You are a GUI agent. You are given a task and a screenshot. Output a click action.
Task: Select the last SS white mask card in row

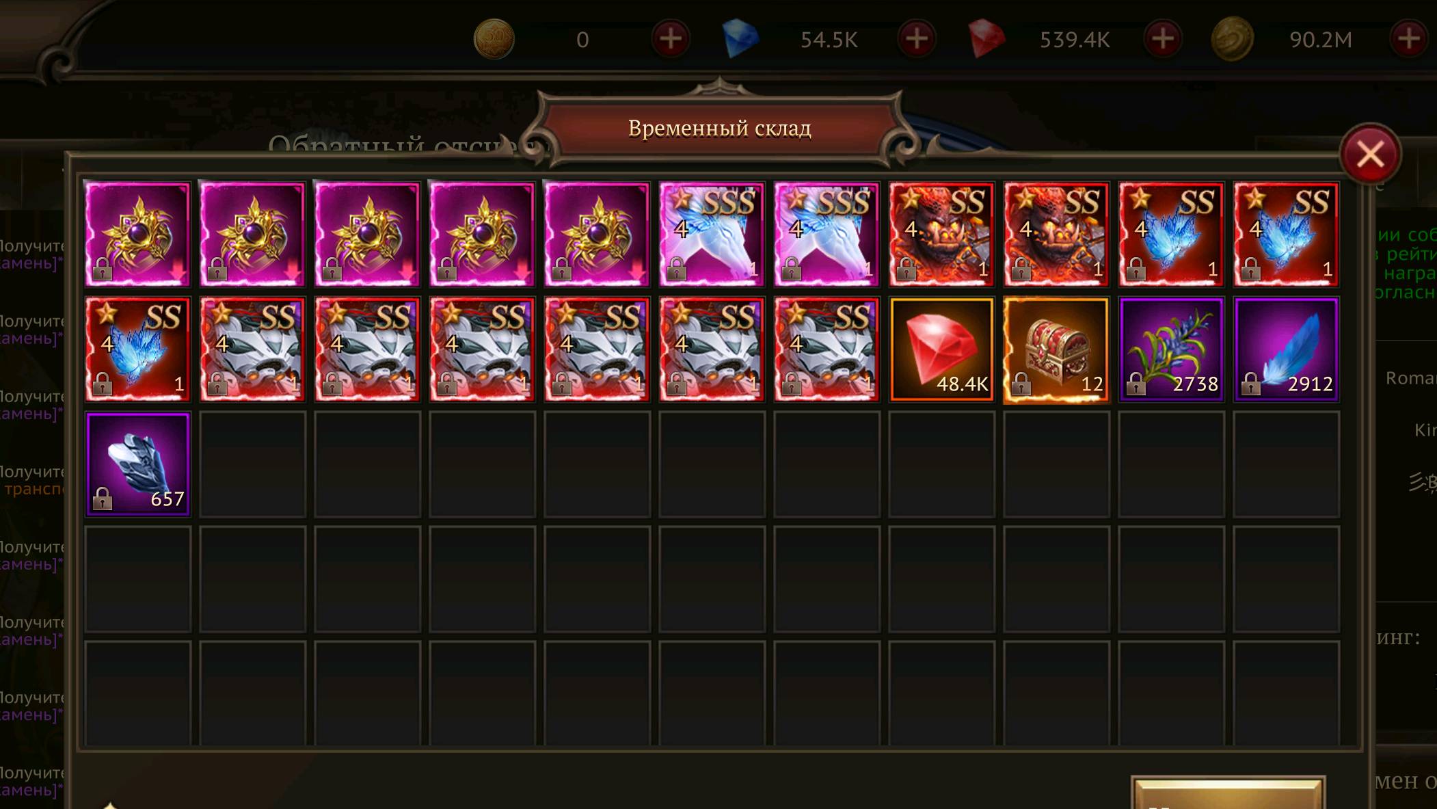point(827,349)
